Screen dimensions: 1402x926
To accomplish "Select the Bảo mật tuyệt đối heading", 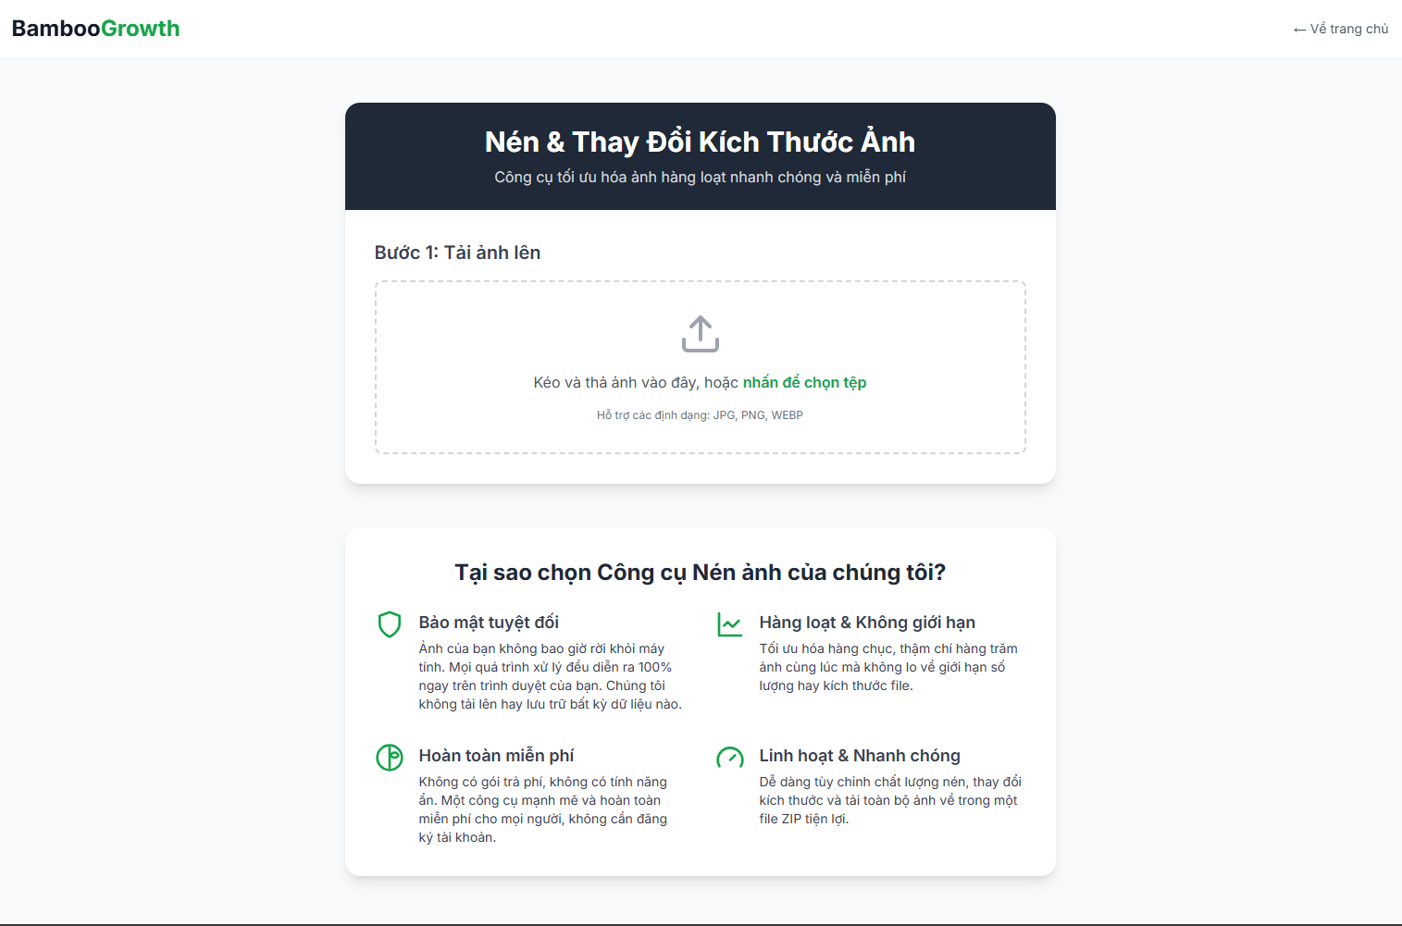I will [x=489, y=623].
